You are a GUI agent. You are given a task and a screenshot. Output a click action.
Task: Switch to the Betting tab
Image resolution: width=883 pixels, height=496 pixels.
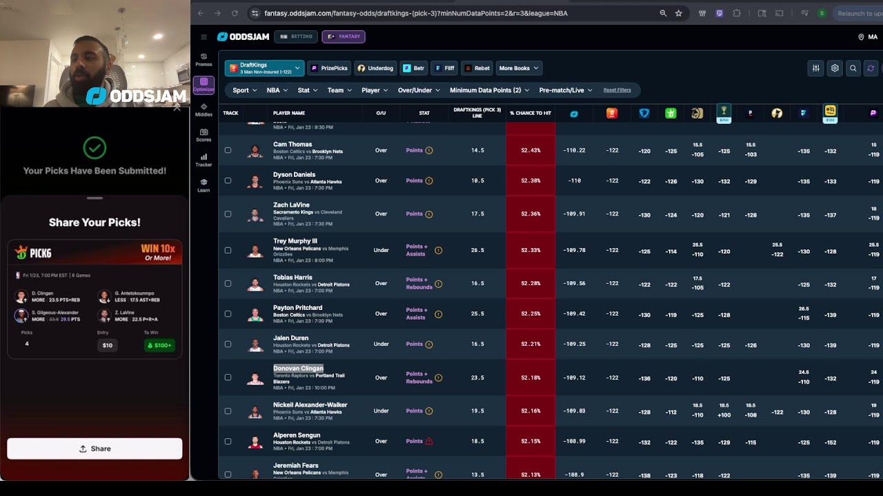coord(296,37)
